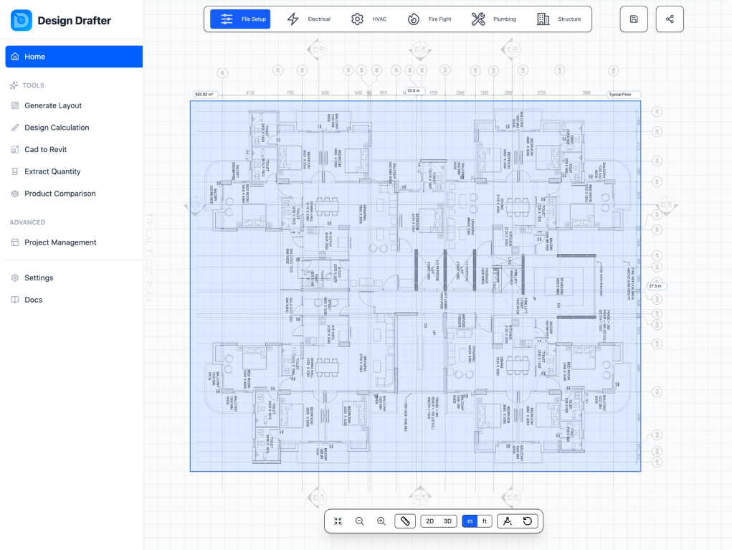This screenshot has height=550, width=732.
Task: Switch view to 2D mode
Action: [x=430, y=521]
